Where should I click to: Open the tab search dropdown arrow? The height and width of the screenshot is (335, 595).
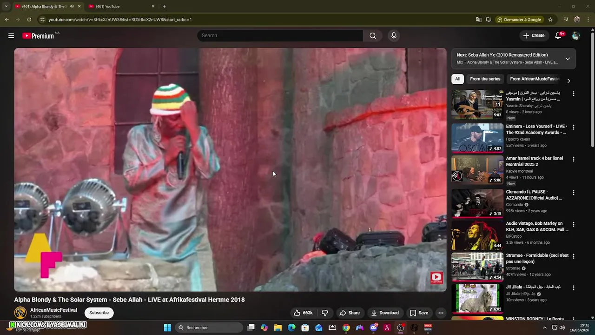pyautogui.click(x=6, y=7)
